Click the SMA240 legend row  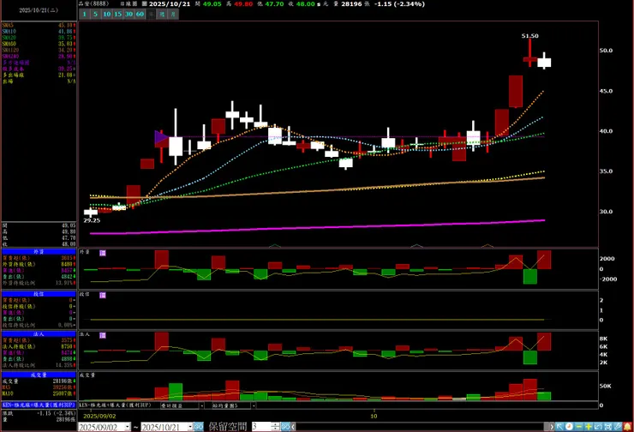(39, 57)
